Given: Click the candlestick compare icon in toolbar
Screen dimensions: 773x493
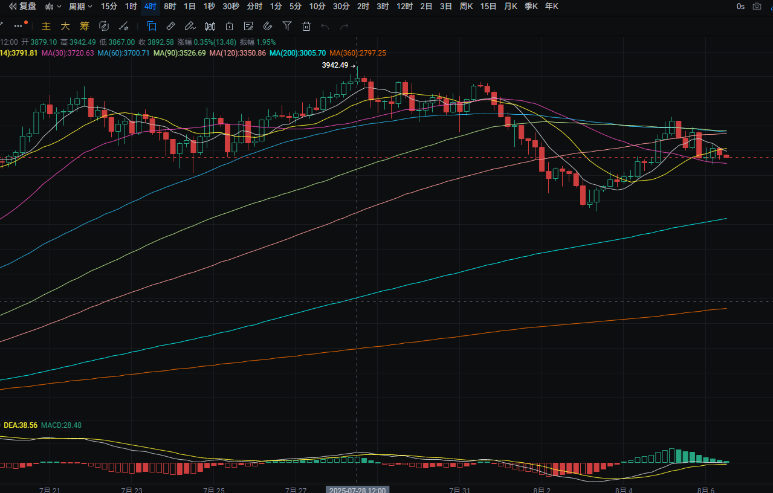Looking at the screenshot, I should [210, 26].
